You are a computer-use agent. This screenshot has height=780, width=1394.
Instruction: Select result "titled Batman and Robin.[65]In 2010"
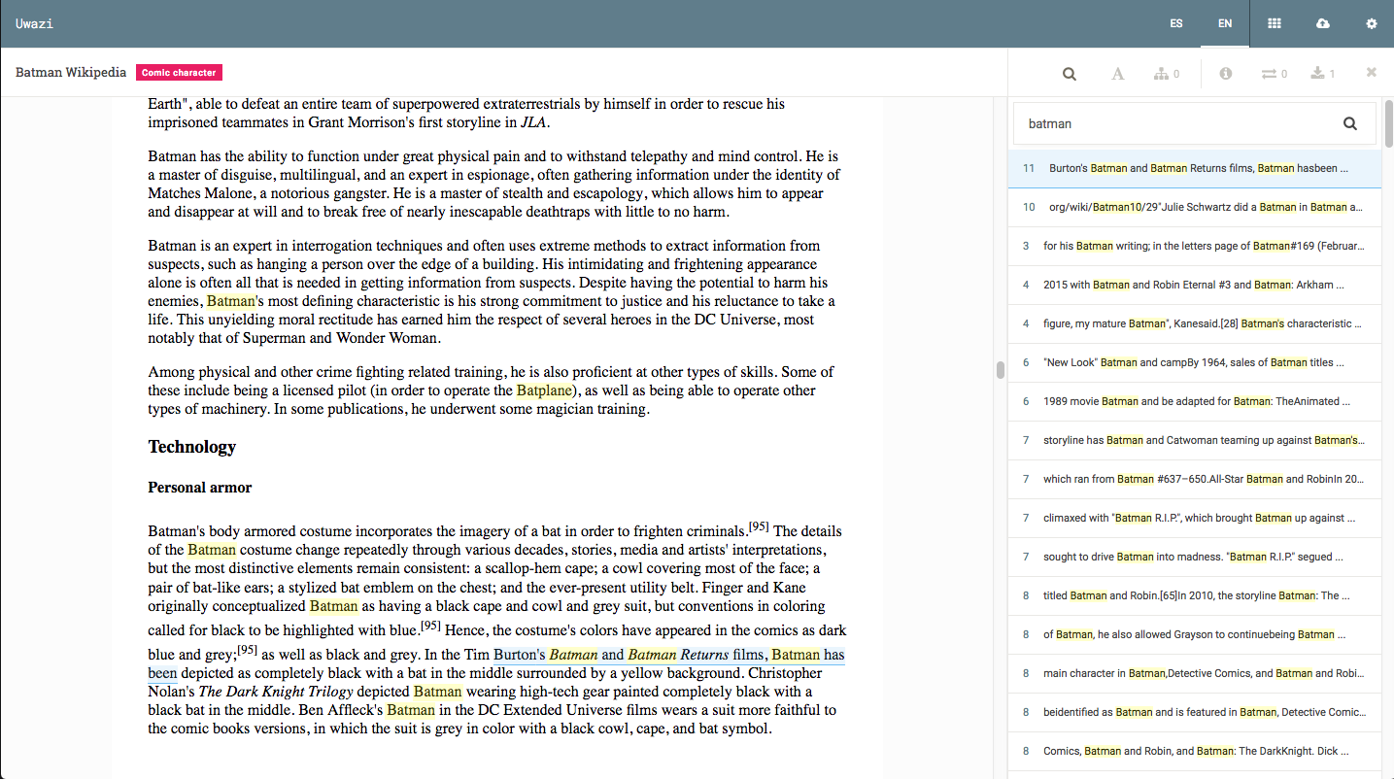tap(1195, 595)
